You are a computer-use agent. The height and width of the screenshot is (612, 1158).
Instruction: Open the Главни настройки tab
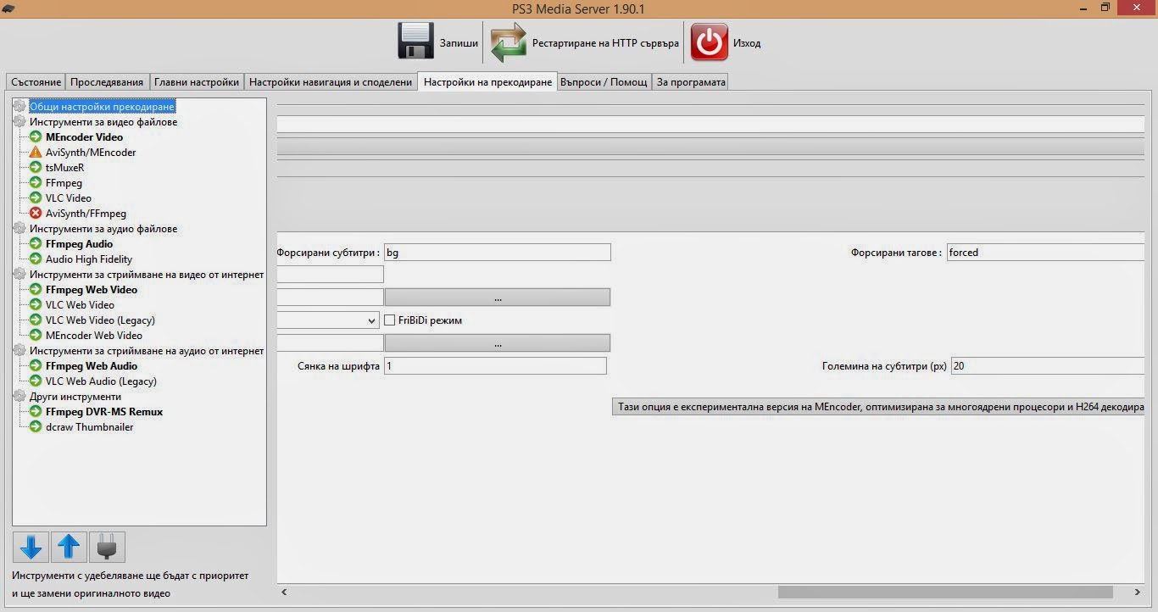[197, 82]
